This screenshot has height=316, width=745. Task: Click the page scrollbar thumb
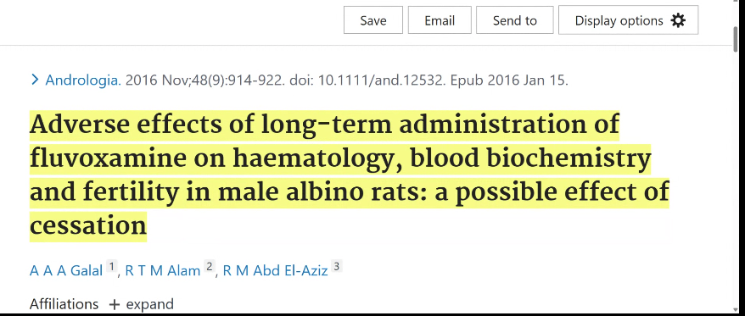tap(737, 39)
